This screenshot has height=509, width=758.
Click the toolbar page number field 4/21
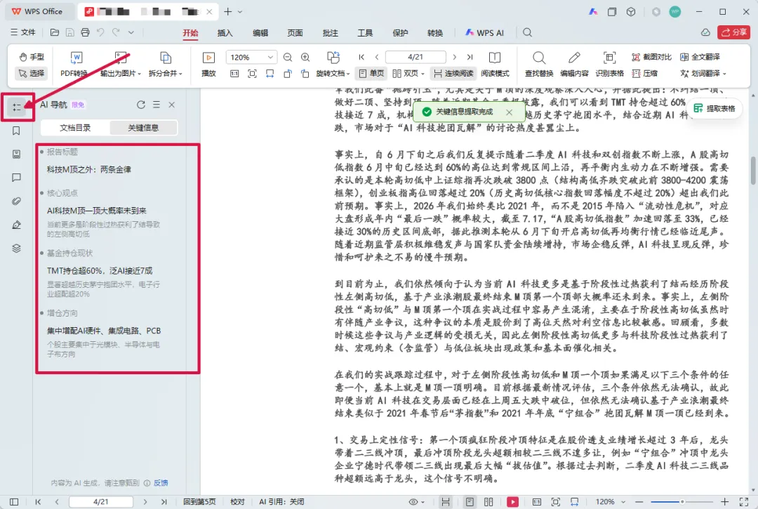tap(415, 57)
